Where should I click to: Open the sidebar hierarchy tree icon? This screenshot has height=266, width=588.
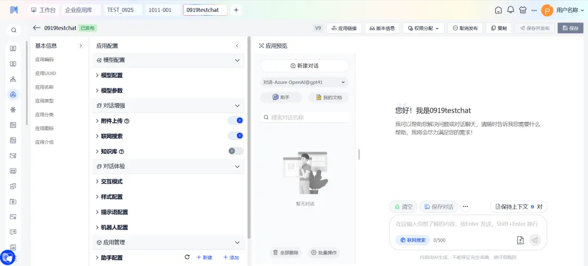(13, 79)
